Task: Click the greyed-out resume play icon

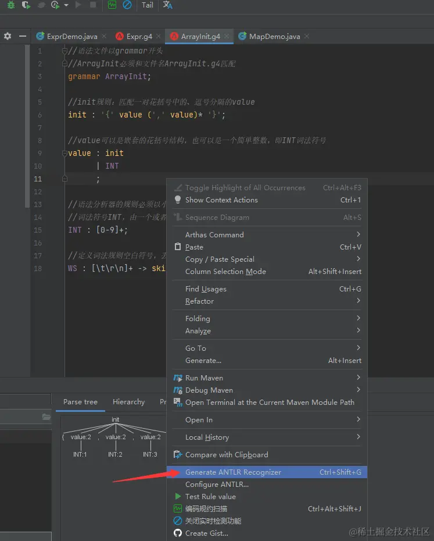Action: tap(78, 5)
